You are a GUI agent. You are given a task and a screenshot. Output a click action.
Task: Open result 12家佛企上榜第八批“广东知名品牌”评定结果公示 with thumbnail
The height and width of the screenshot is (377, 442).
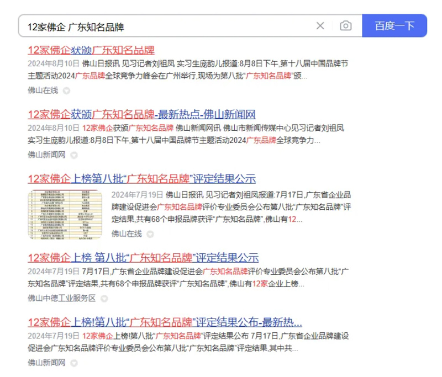[141, 179]
